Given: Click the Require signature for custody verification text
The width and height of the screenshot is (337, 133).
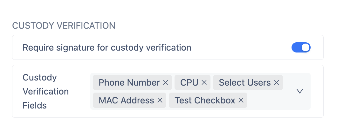Looking at the screenshot, I should point(107,48).
